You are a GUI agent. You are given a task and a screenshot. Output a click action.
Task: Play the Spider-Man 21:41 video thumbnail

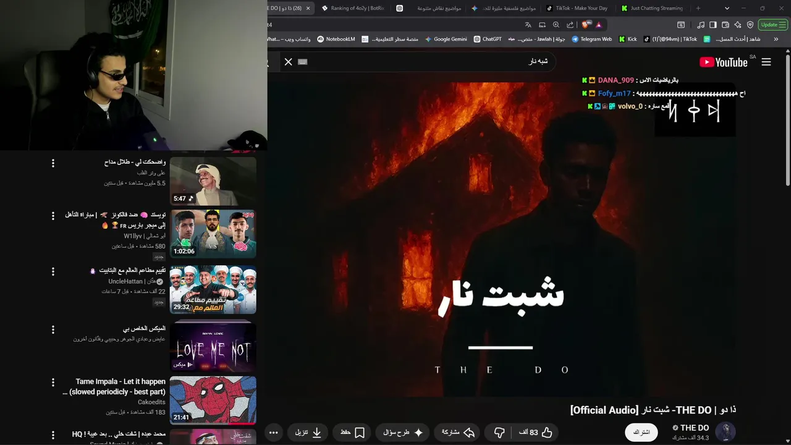point(213,401)
